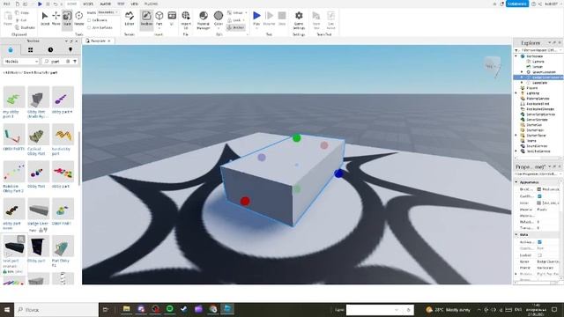Expand the Lighting node in Explorer

pos(516,93)
